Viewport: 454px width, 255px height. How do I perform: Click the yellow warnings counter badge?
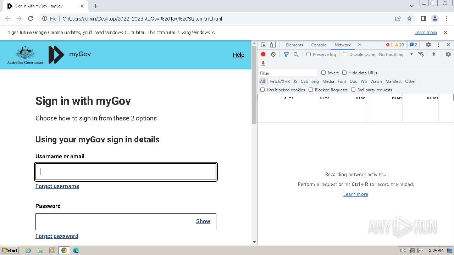coord(400,45)
